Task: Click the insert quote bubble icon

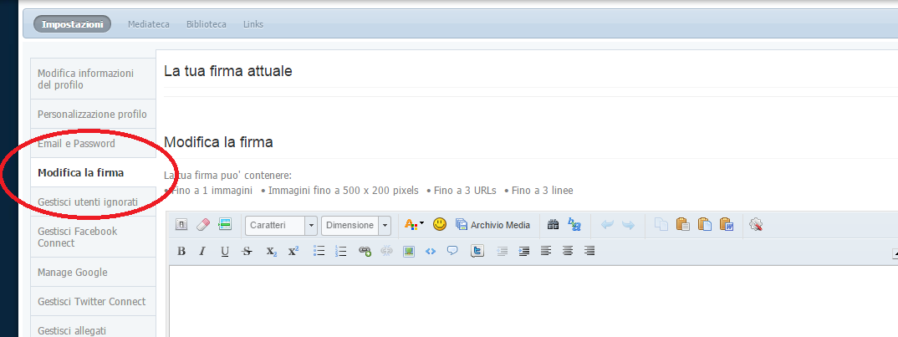Action: 452,251
